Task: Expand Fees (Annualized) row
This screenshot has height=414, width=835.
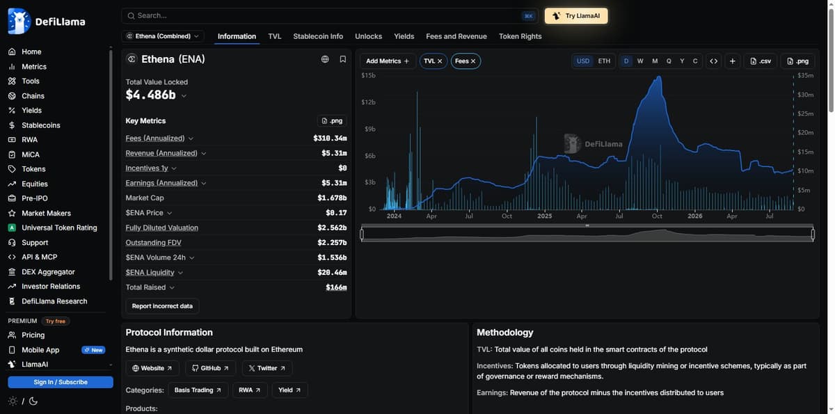Action: (191, 138)
